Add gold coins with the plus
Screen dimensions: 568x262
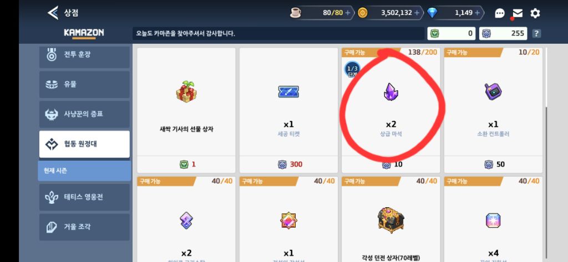pyautogui.click(x=417, y=13)
